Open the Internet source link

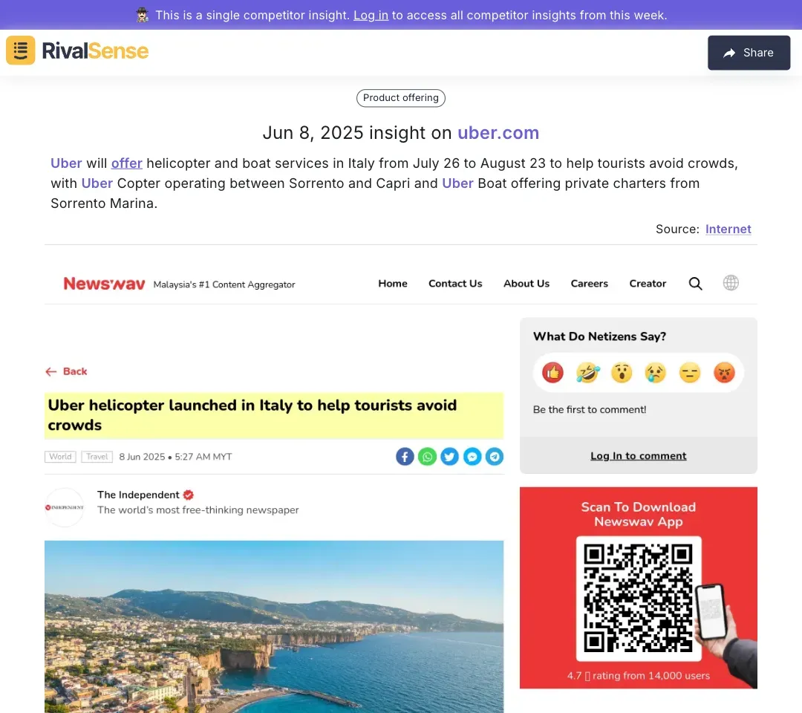728,229
